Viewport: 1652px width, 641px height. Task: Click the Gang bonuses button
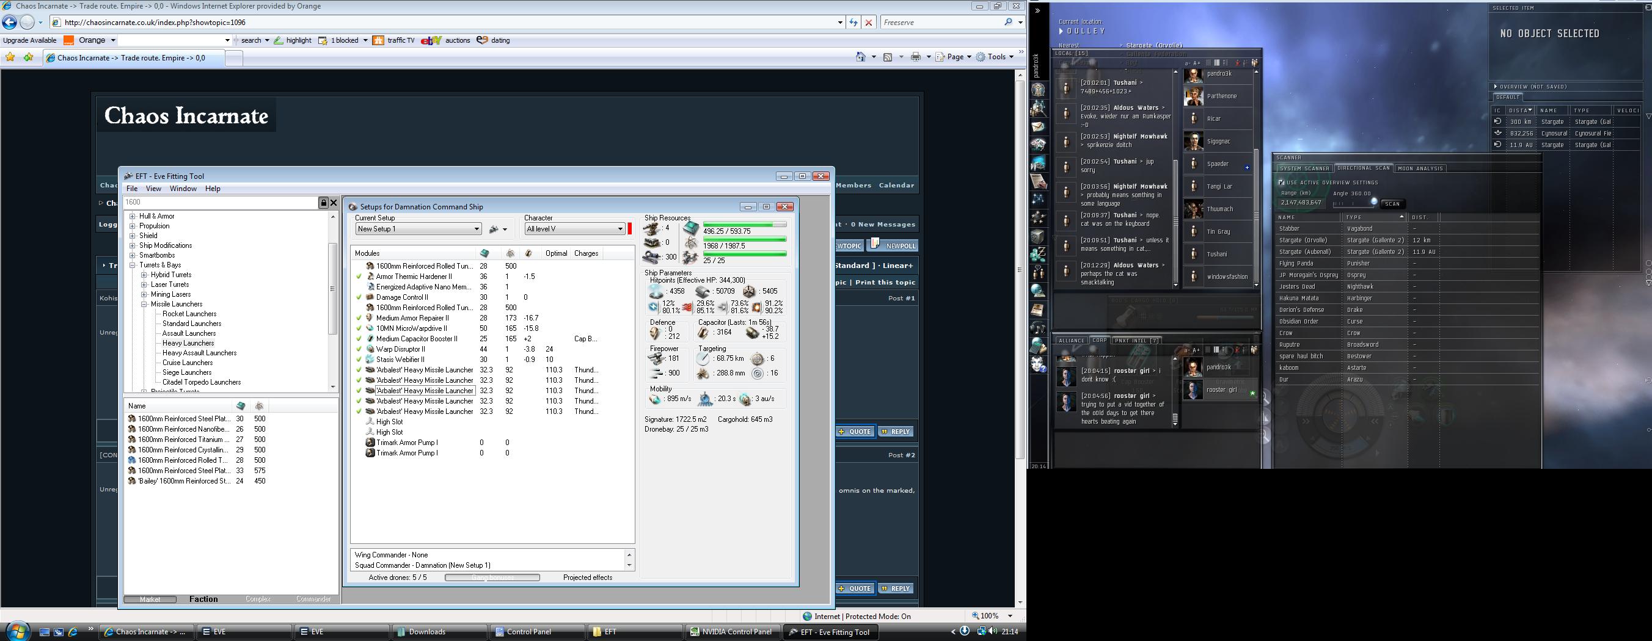[x=492, y=578]
